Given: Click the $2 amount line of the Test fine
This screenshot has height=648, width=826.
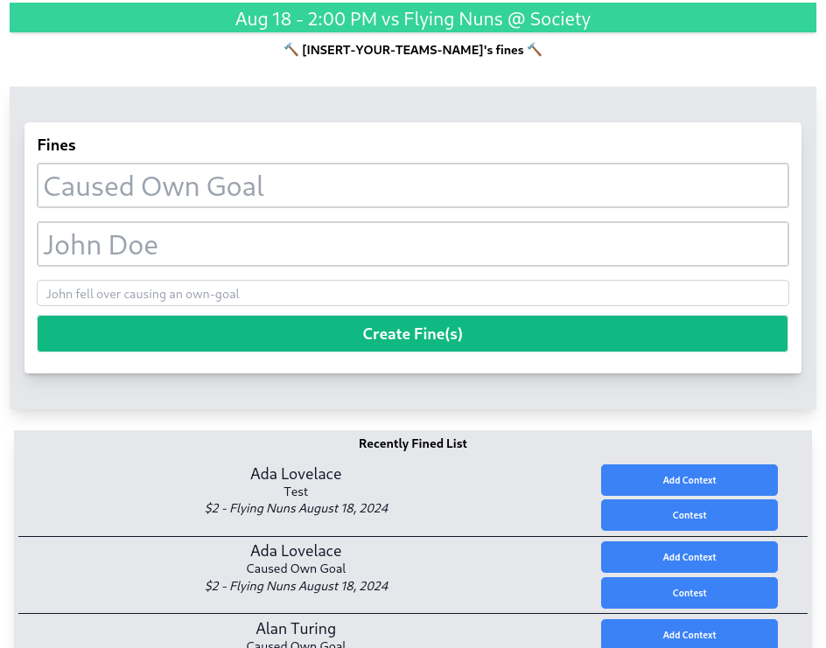Looking at the screenshot, I should pyautogui.click(x=296, y=508).
